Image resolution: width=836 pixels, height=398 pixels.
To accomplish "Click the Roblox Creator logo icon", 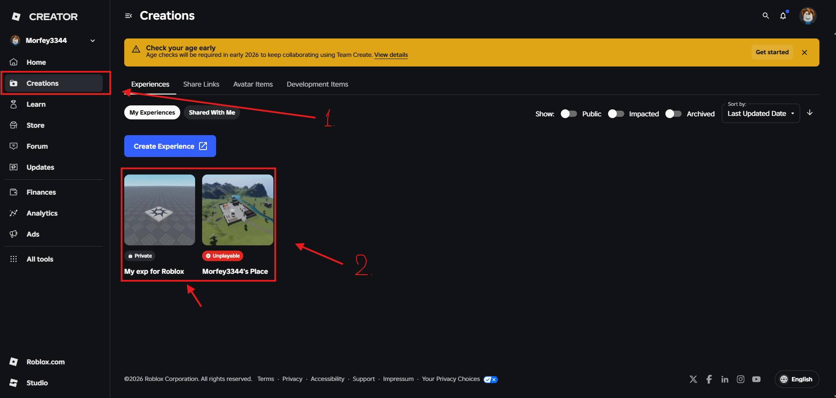I will [16, 17].
